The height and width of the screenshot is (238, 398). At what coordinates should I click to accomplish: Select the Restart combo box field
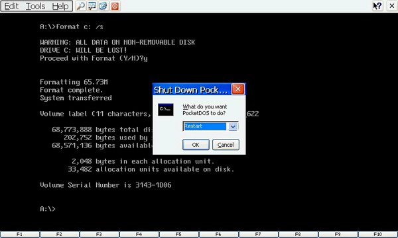(x=210, y=126)
